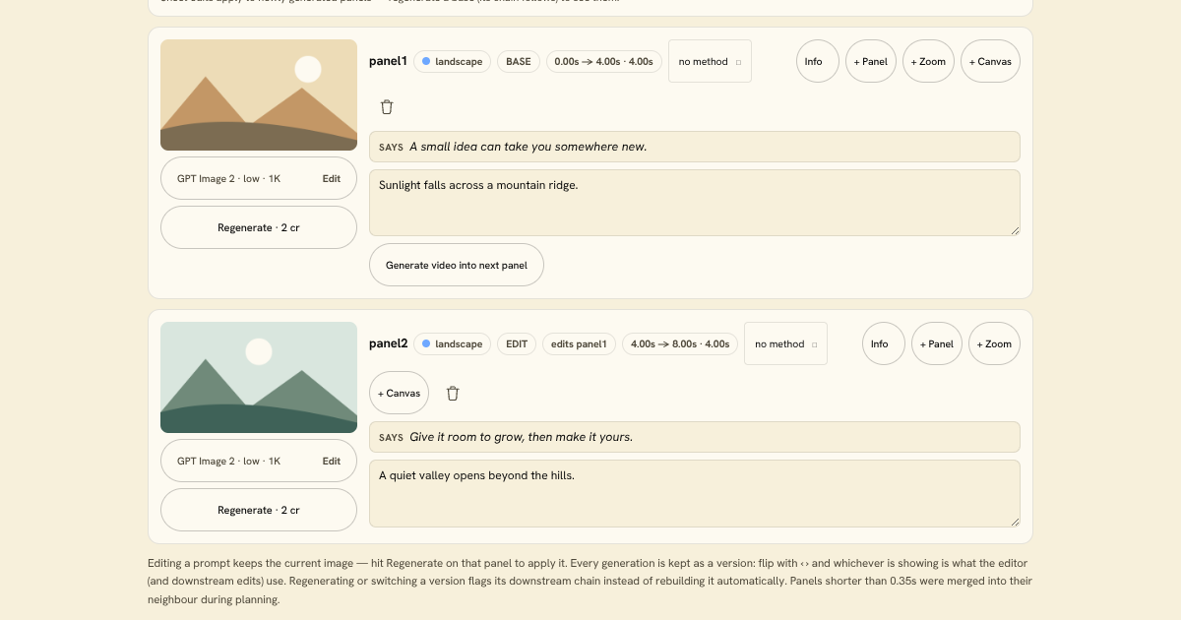
Task: Click Generate video into next panel
Action: (457, 265)
